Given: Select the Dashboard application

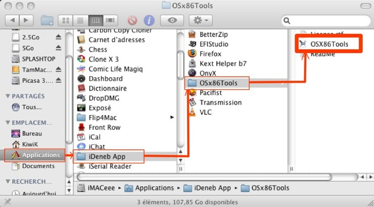Looking at the screenshot, I should click(100, 79).
